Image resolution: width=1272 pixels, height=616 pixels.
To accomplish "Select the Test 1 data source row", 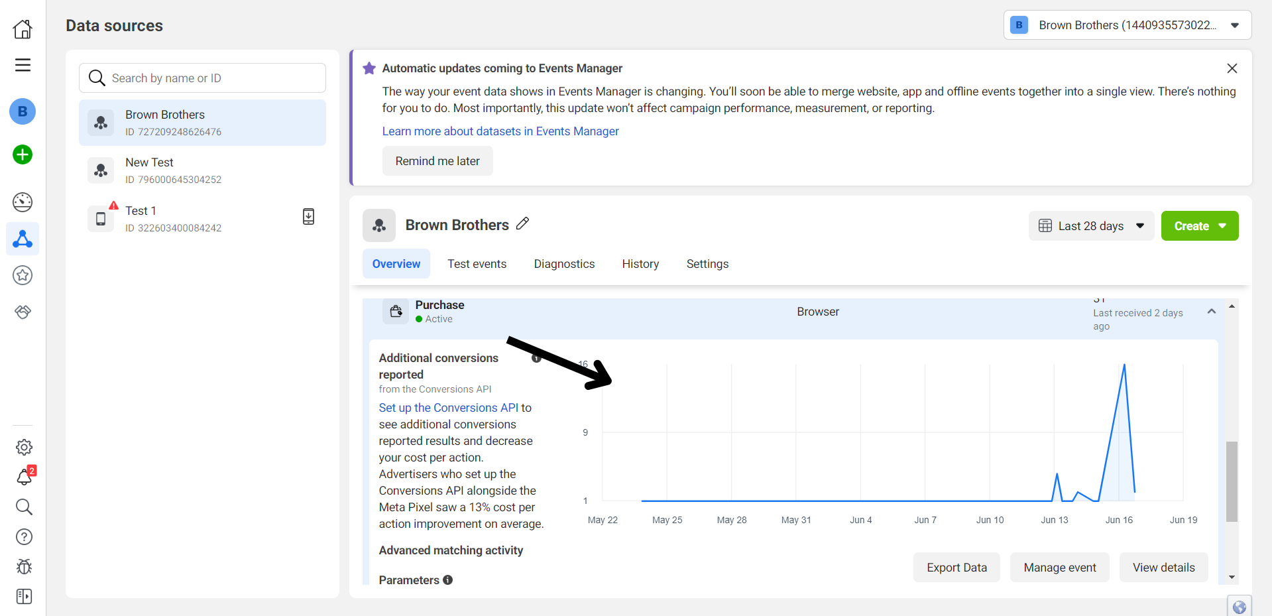I will pyautogui.click(x=202, y=219).
